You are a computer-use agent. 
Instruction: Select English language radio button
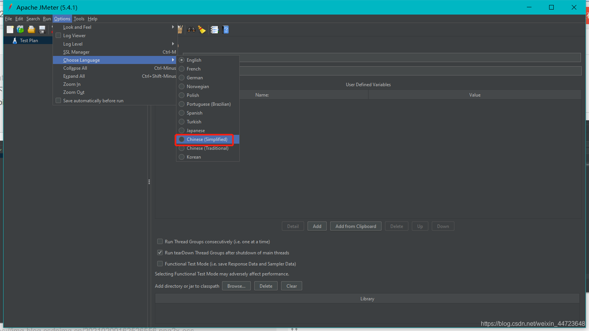pos(182,60)
